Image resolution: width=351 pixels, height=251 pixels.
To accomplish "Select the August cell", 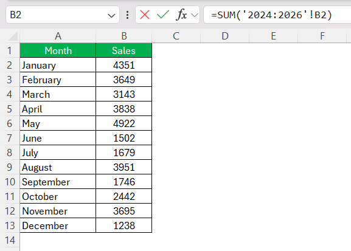I will (x=58, y=167).
